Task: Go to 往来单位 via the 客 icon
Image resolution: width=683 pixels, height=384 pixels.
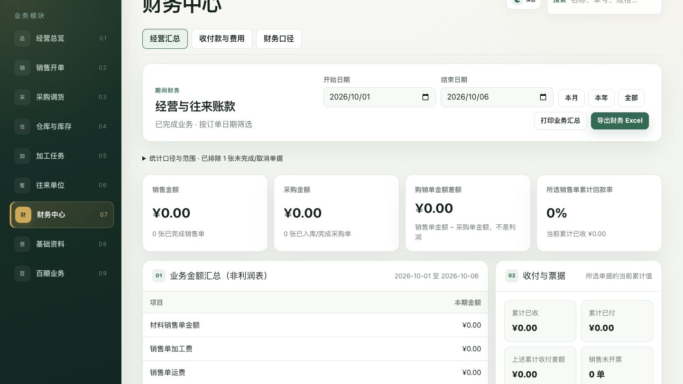Action: click(x=22, y=185)
